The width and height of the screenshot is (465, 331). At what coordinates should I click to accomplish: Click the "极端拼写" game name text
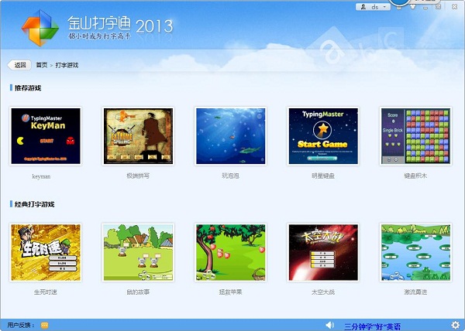tap(138, 176)
